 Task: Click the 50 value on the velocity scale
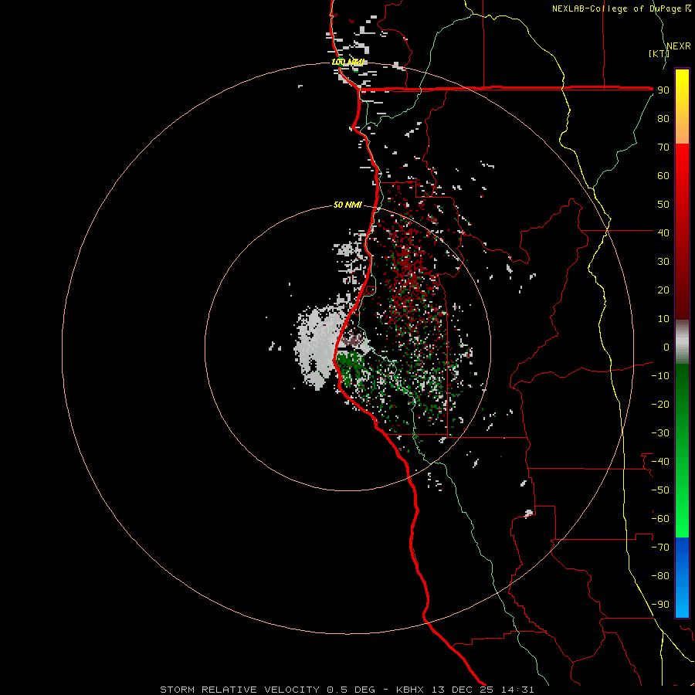pos(663,205)
